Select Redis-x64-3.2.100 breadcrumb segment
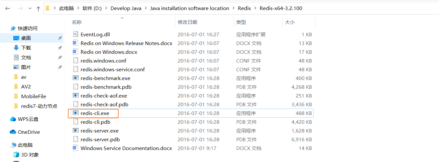The image size is (439, 162). click(281, 8)
